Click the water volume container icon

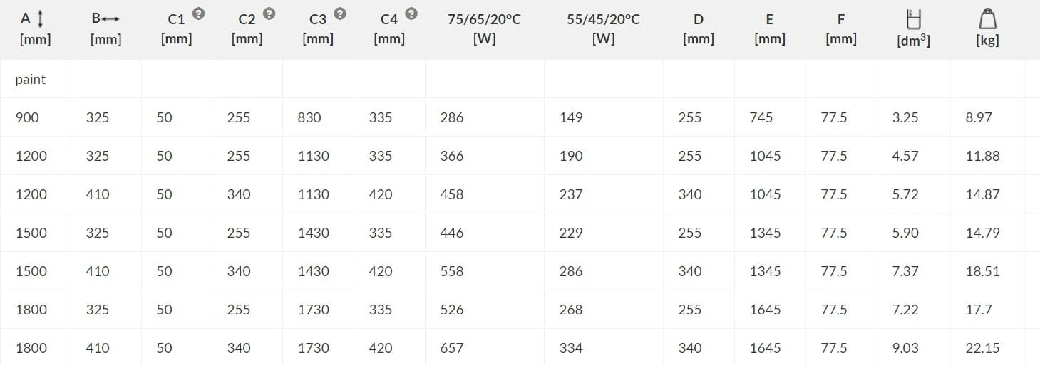(x=912, y=18)
